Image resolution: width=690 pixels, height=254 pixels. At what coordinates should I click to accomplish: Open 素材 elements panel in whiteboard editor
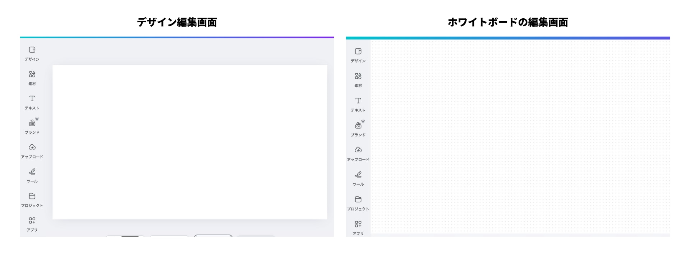click(x=358, y=80)
